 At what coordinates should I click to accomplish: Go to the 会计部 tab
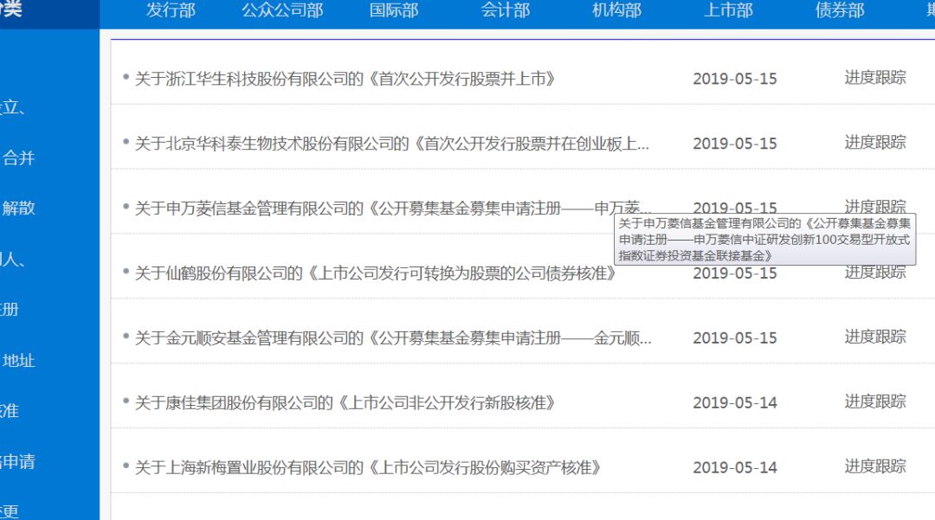pos(505,10)
